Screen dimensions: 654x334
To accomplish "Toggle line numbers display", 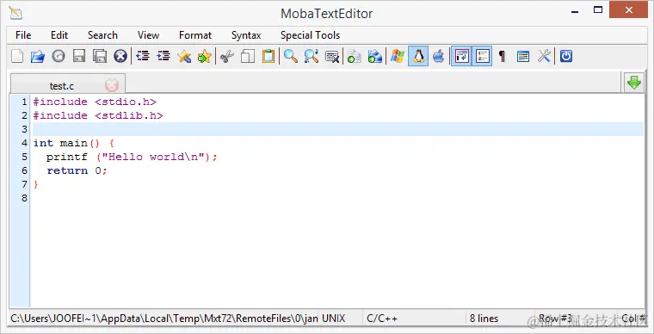I will click(482, 56).
